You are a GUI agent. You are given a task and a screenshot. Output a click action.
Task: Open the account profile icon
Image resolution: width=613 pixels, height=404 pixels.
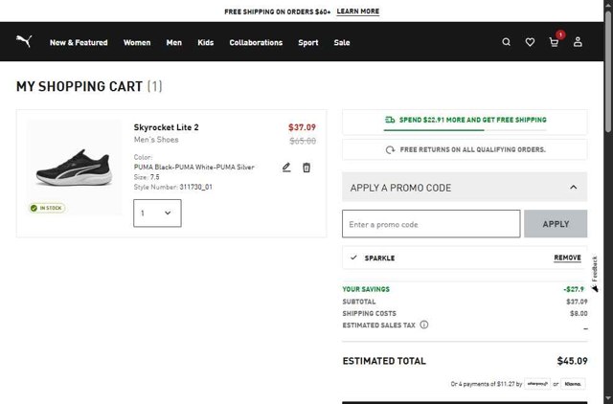578,42
